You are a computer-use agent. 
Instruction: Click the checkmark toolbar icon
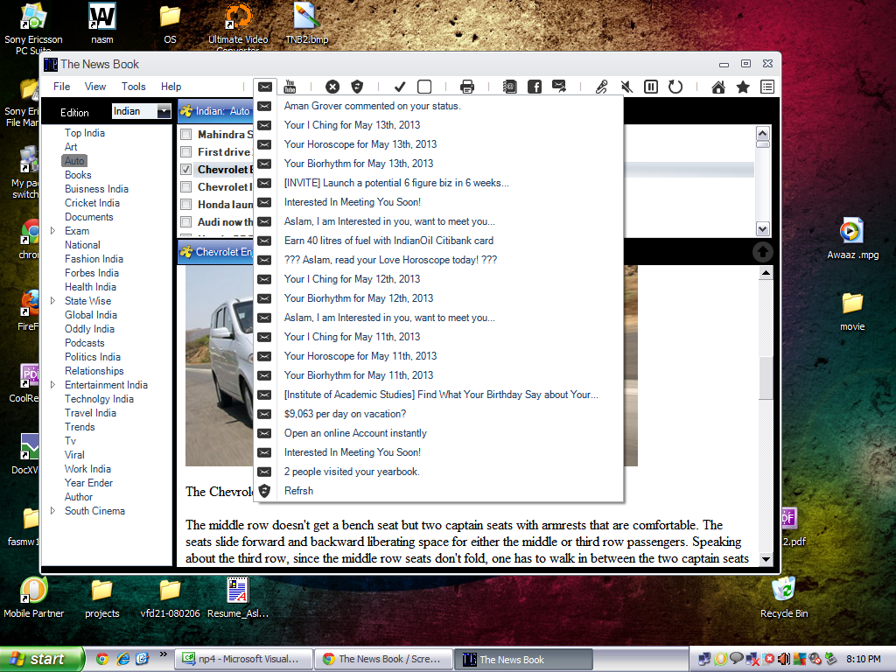click(x=400, y=87)
